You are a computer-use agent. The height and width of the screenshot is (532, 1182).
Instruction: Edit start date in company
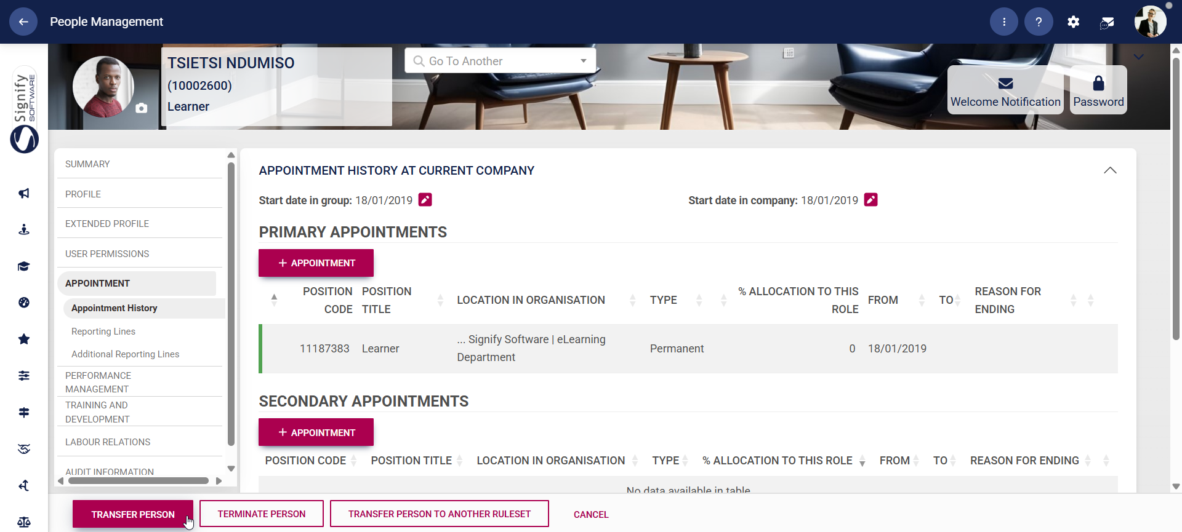(x=870, y=200)
